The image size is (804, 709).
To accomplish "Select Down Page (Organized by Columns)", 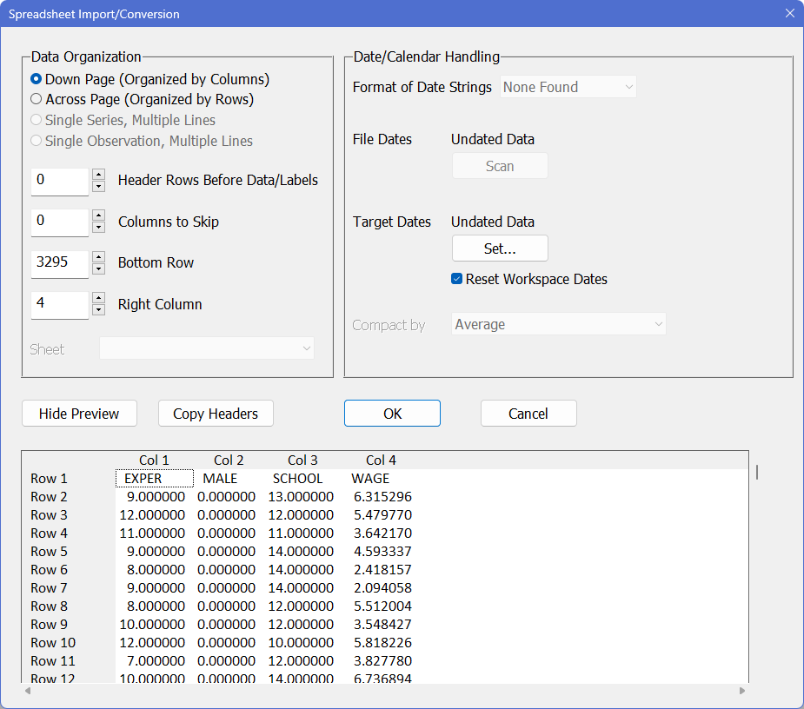I will tap(37, 79).
